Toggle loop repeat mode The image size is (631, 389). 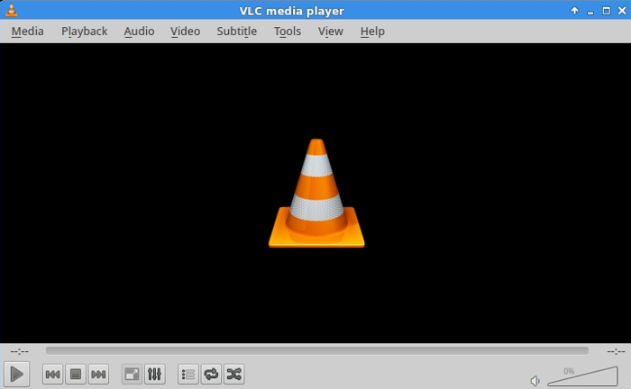[x=211, y=375]
